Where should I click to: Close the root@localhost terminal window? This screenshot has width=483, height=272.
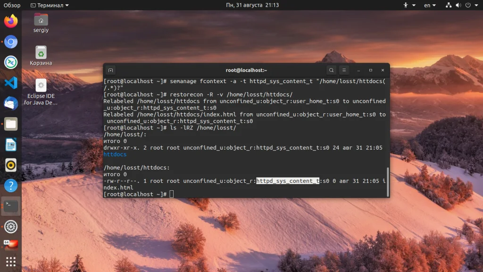coord(383,70)
